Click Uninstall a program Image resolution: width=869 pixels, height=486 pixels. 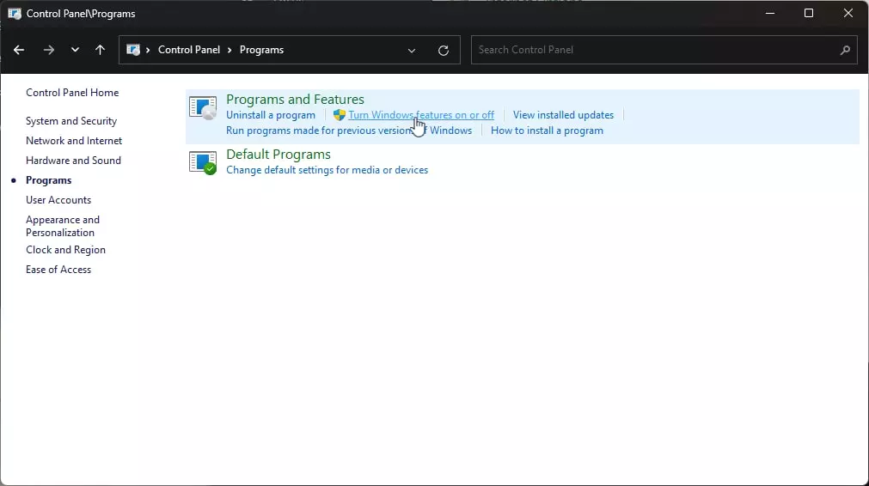(x=271, y=115)
